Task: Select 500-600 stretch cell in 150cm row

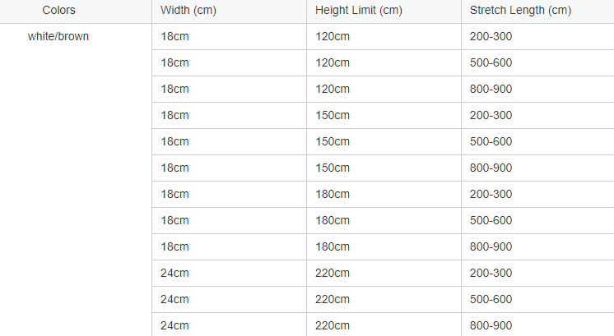Action: coord(491,141)
